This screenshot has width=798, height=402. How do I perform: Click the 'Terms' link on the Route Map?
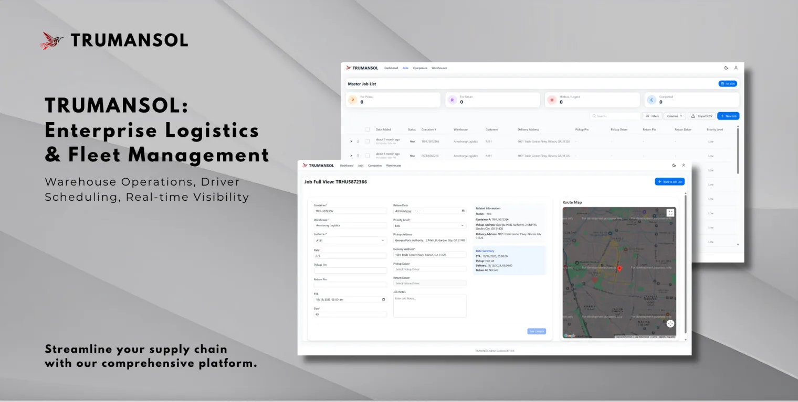pos(654,337)
